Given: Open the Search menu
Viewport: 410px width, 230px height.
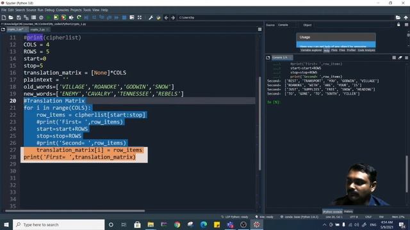Looking at the screenshot, I should pyautogui.click(x=20, y=10).
